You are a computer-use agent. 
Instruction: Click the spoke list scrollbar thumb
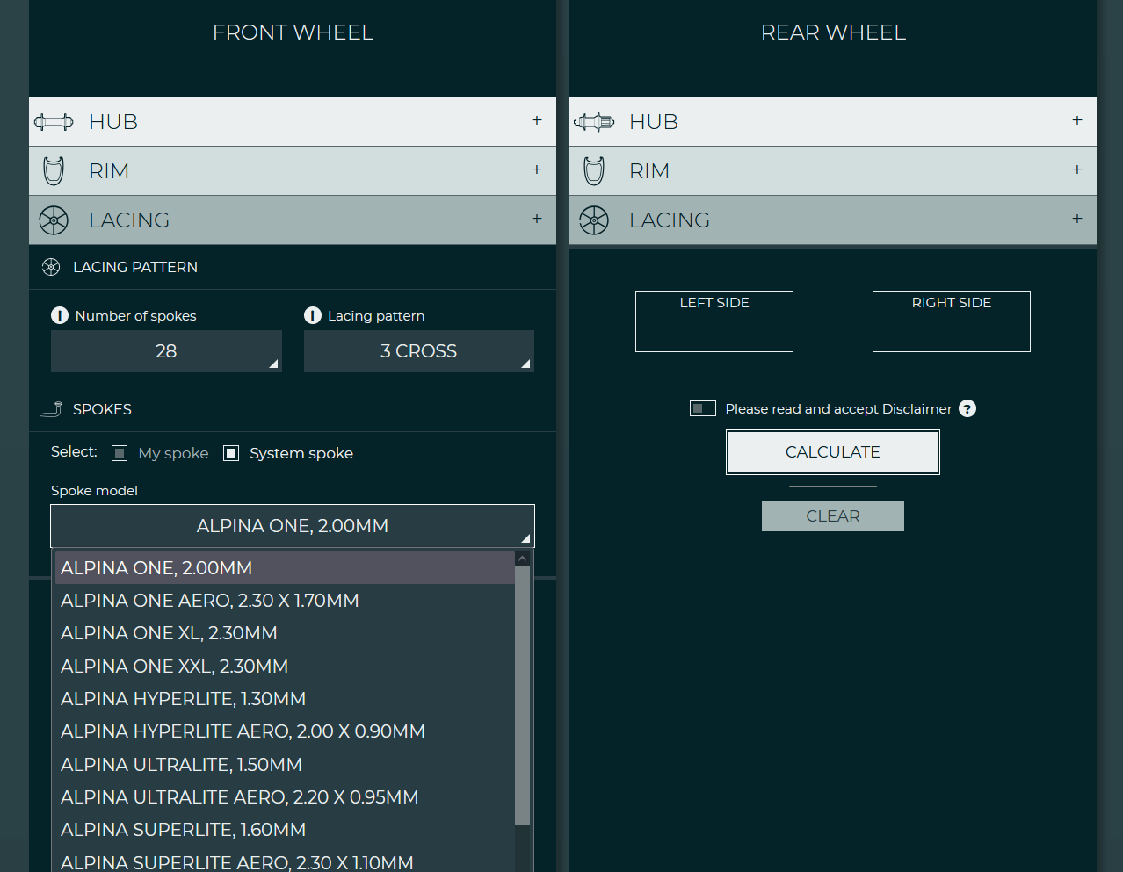(x=523, y=695)
